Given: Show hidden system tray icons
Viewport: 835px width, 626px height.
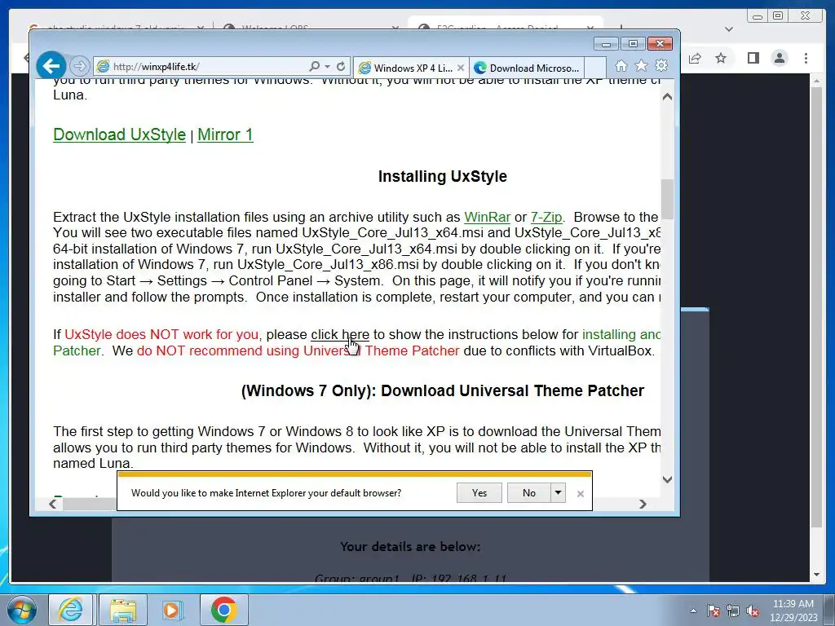Looking at the screenshot, I should (x=693, y=611).
